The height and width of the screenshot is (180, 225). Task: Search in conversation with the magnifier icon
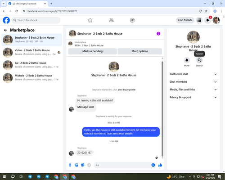pos(199,60)
